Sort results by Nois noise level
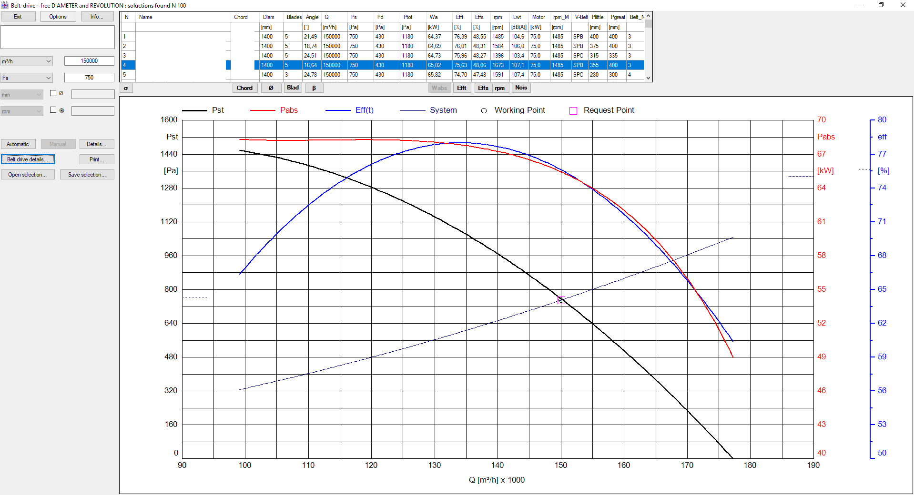 pos(521,88)
